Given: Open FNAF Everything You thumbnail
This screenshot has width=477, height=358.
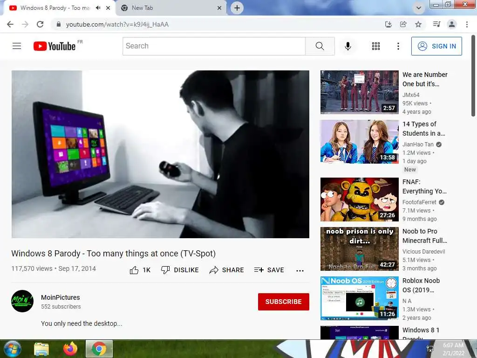Looking at the screenshot, I should pyautogui.click(x=360, y=200).
